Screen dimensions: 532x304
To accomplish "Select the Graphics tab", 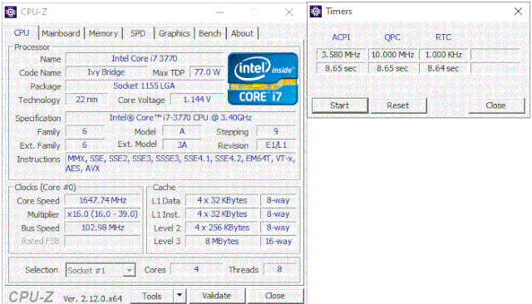I will (x=174, y=33).
